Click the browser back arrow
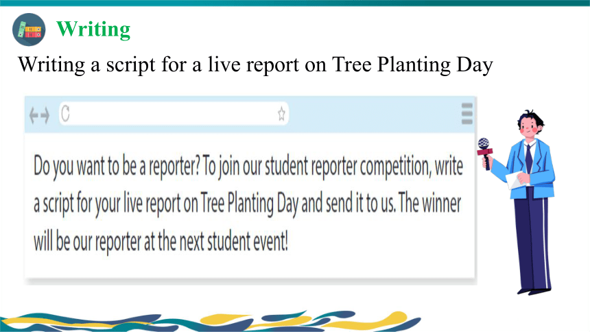Screen dimensions: 590x332 34,115
